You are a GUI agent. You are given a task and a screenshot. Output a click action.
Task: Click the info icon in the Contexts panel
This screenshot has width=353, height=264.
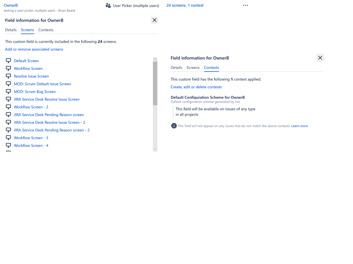coord(174,125)
